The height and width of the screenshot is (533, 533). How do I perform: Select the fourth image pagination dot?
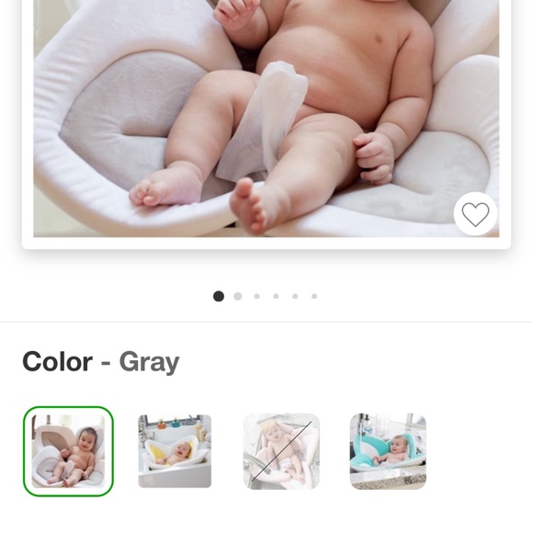pos(276,296)
